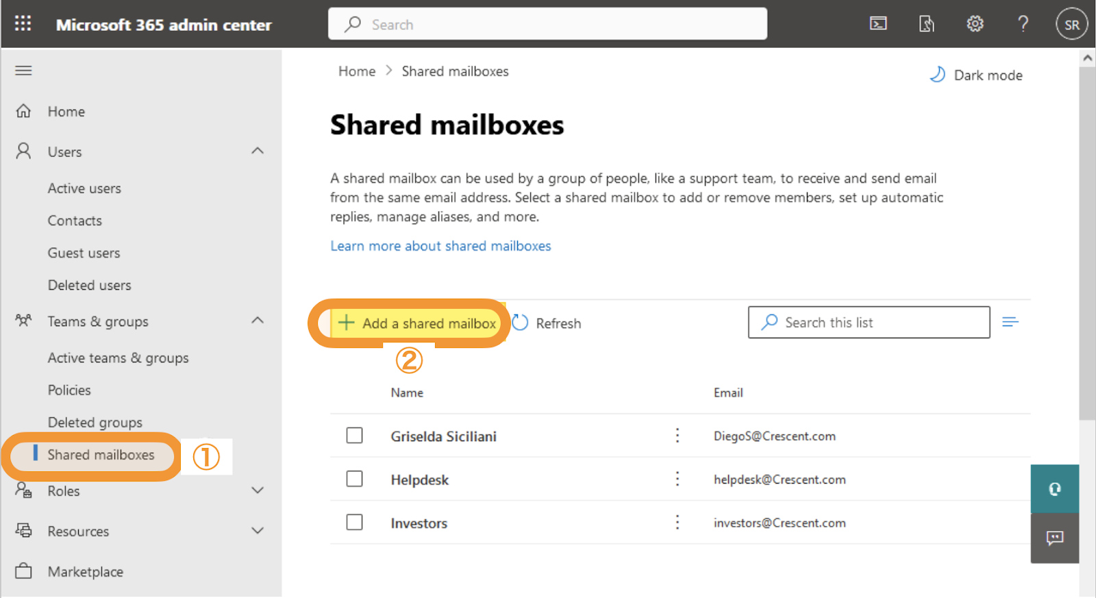Open Deleted users in sidebar
1096x598 pixels.
[x=89, y=285]
